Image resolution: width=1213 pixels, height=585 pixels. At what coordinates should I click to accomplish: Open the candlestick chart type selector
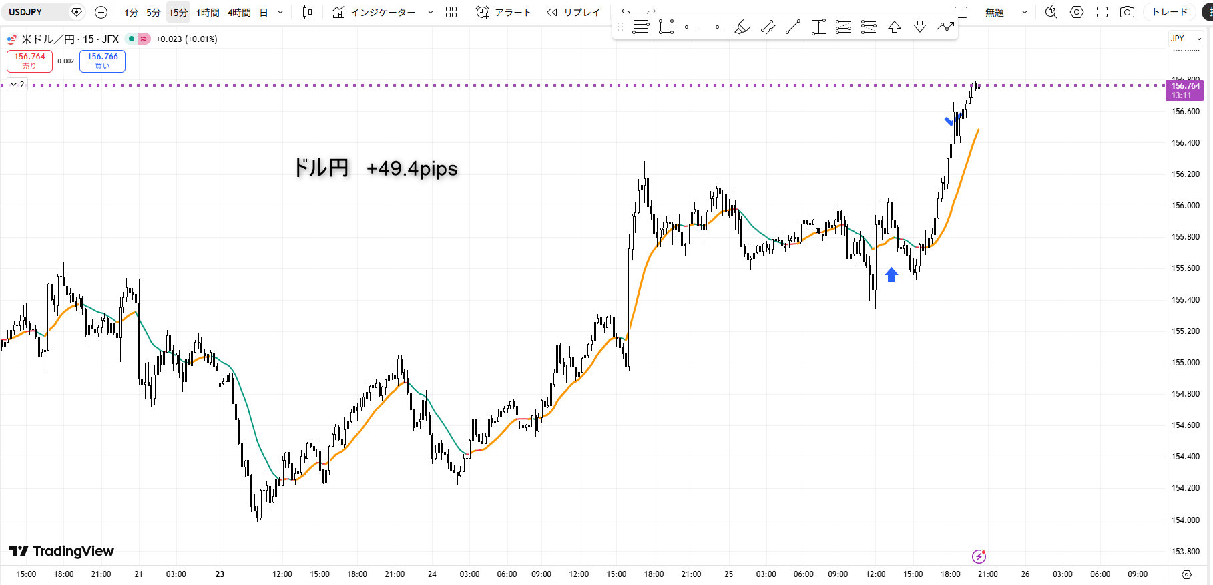(307, 12)
